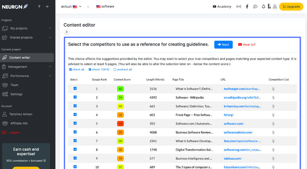The height and width of the screenshot is (169, 307).
Task: Open the Team page
Action: point(27,85)
